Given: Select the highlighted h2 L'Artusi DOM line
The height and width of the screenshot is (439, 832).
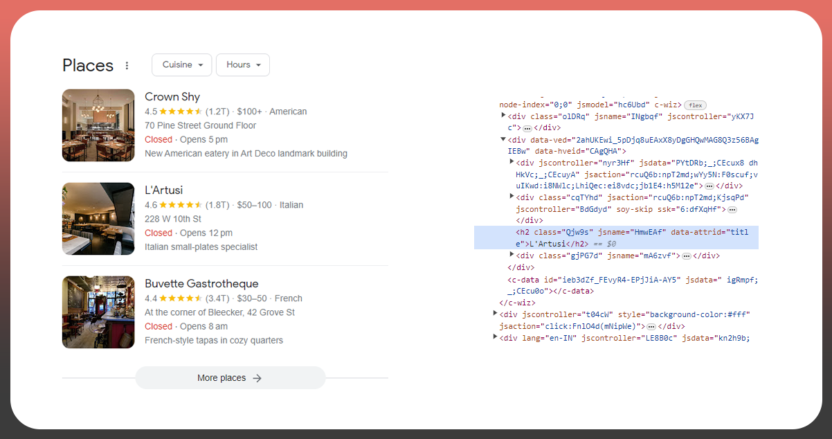Looking at the screenshot, I should coord(616,238).
